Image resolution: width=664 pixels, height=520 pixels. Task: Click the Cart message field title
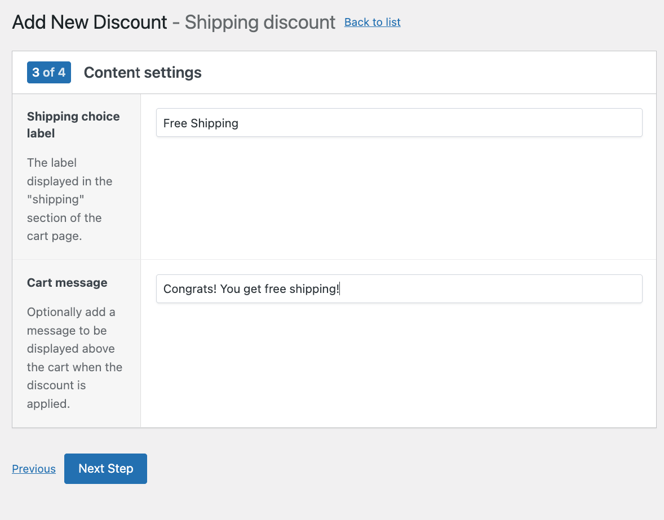pyautogui.click(x=67, y=283)
